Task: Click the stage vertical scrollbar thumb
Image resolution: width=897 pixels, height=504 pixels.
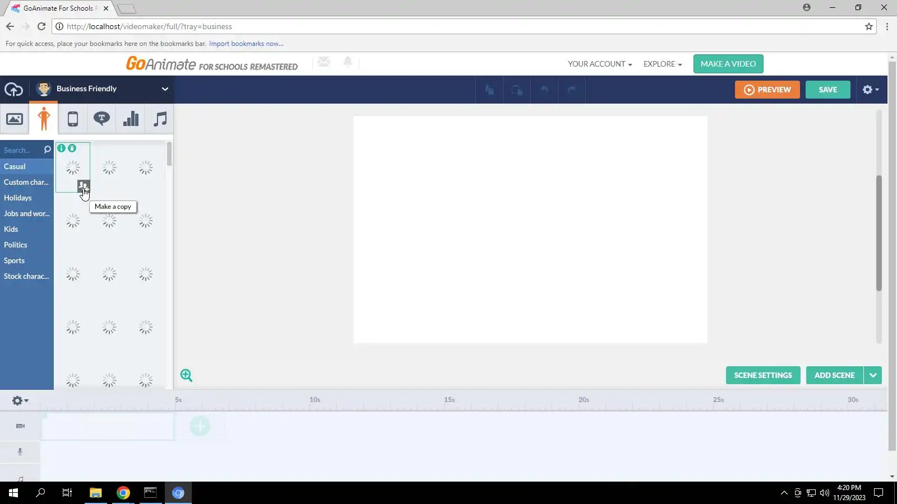Action: click(x=878, y=233)
